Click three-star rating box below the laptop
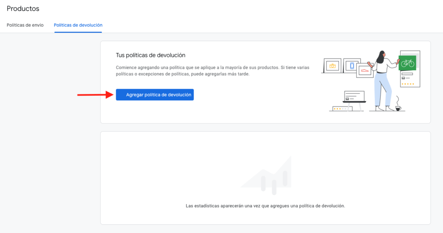443x233 pixels. pos(341,109)
